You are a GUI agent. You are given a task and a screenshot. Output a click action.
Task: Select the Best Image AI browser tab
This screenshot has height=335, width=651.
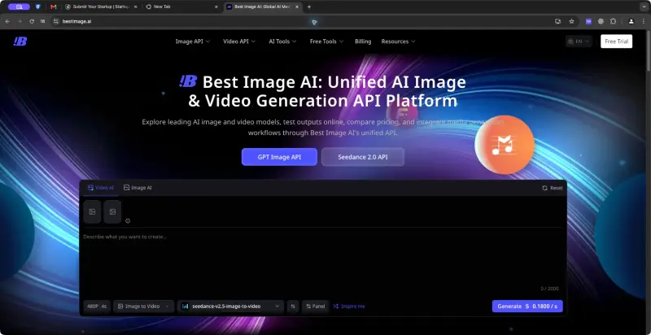click(262, 7)
